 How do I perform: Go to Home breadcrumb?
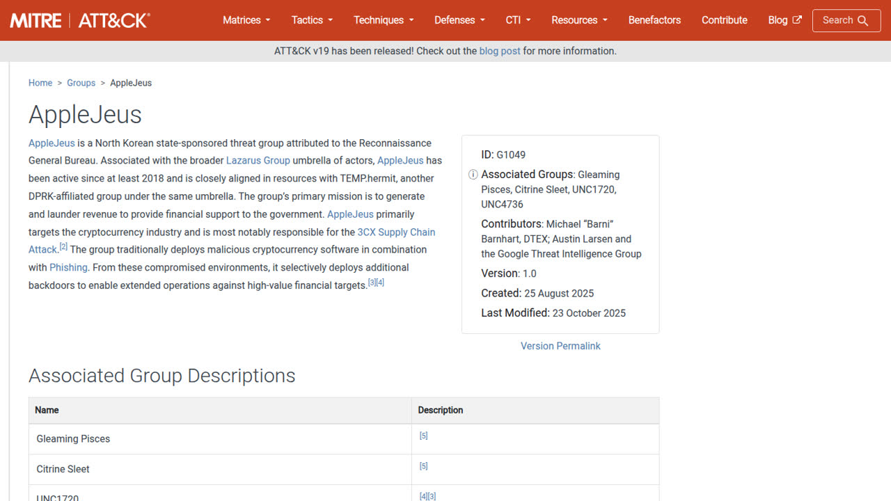coord(40,83)
